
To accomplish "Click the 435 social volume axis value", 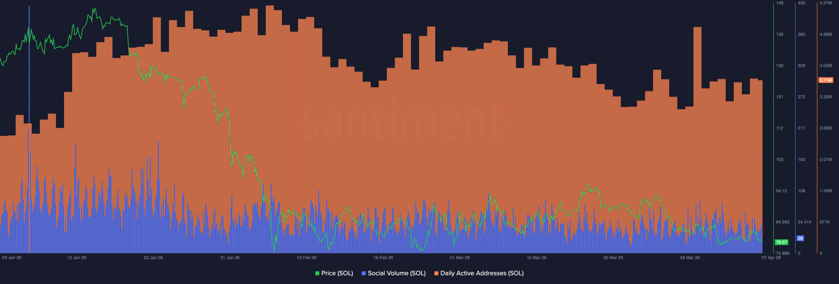I will point(801,3).
